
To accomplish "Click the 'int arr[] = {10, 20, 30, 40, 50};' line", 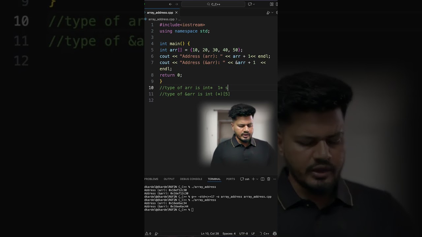I will [x=201, y=50].
